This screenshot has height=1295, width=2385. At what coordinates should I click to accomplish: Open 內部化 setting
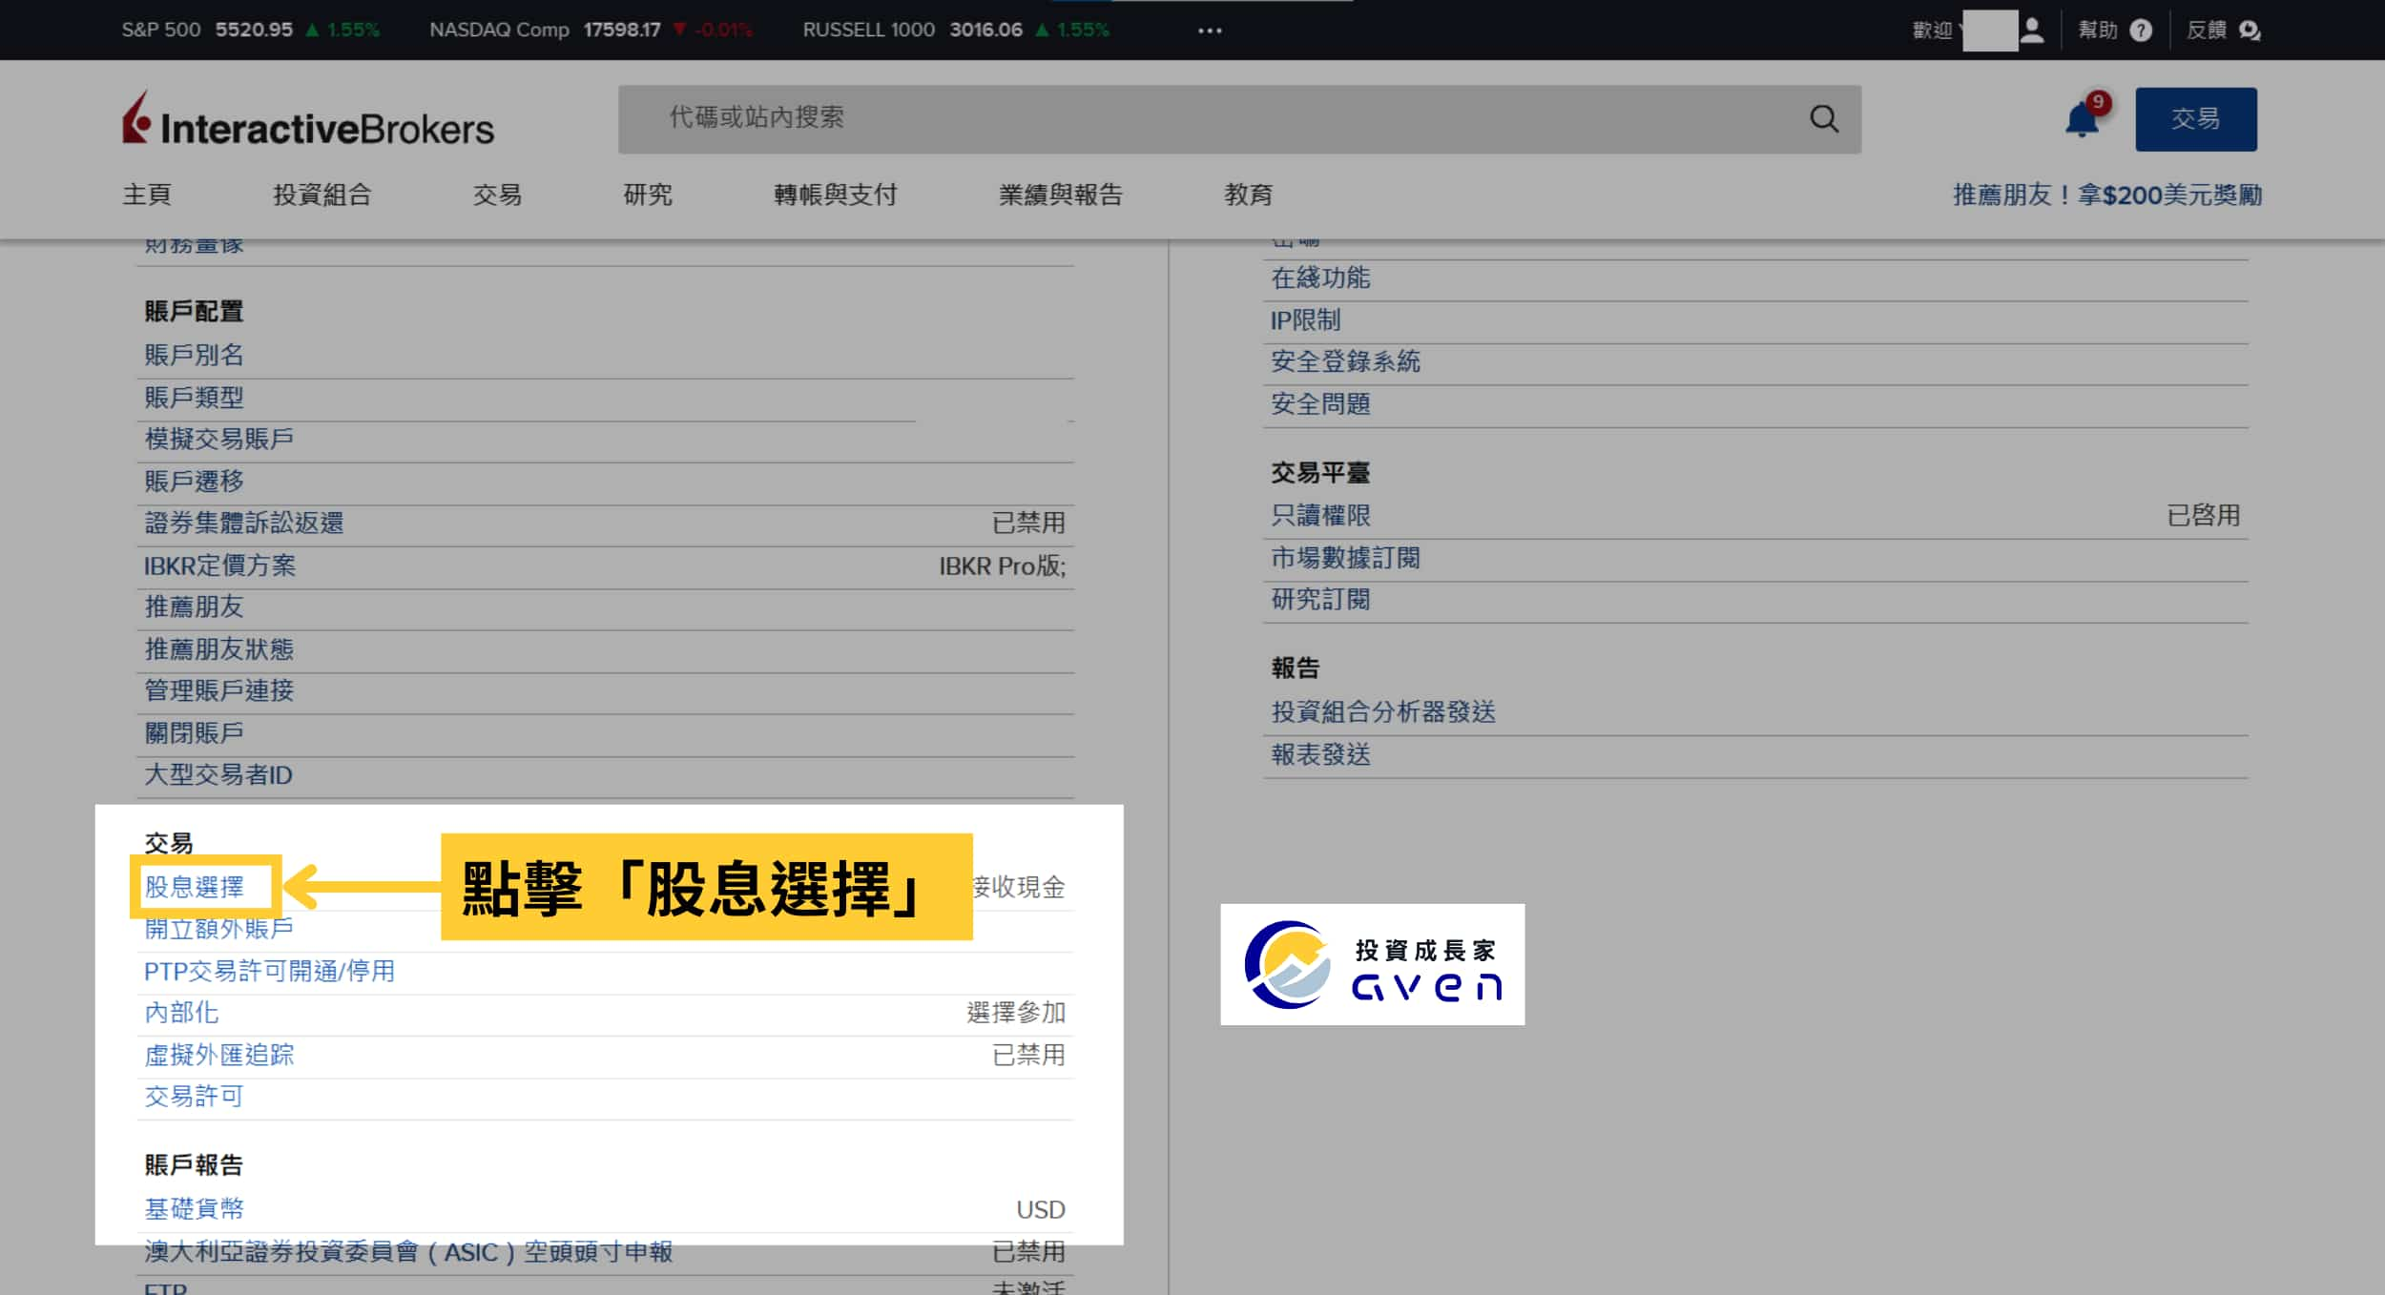181,1013
